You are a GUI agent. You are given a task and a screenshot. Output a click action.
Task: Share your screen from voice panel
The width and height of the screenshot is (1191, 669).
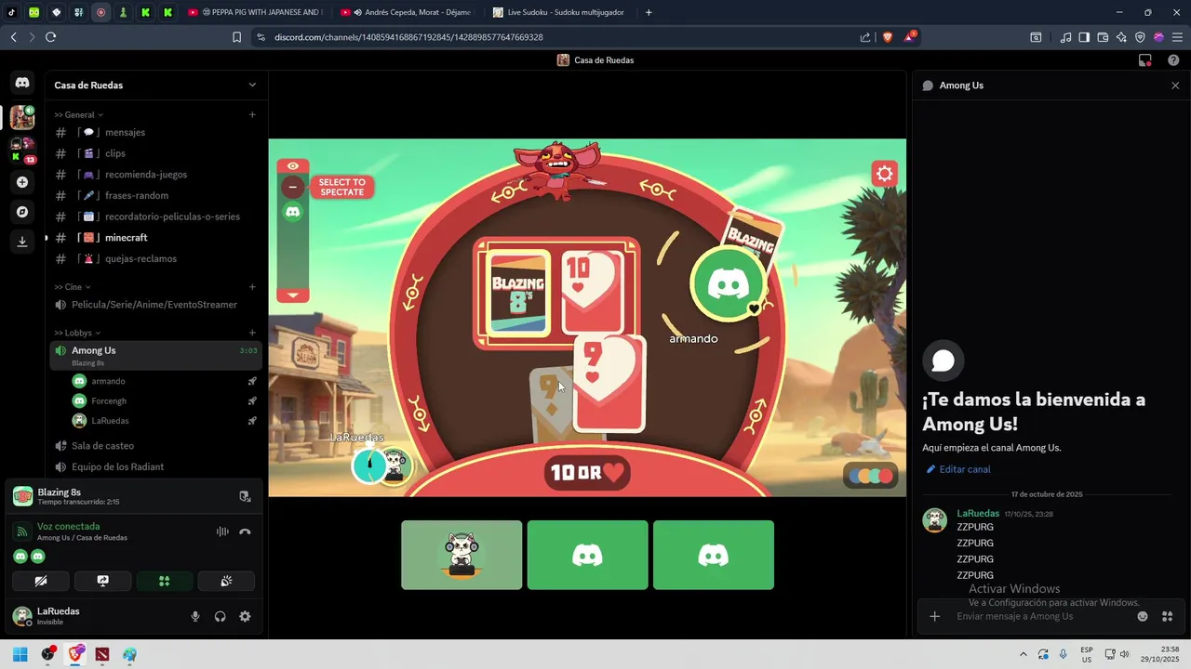point(102,581)
